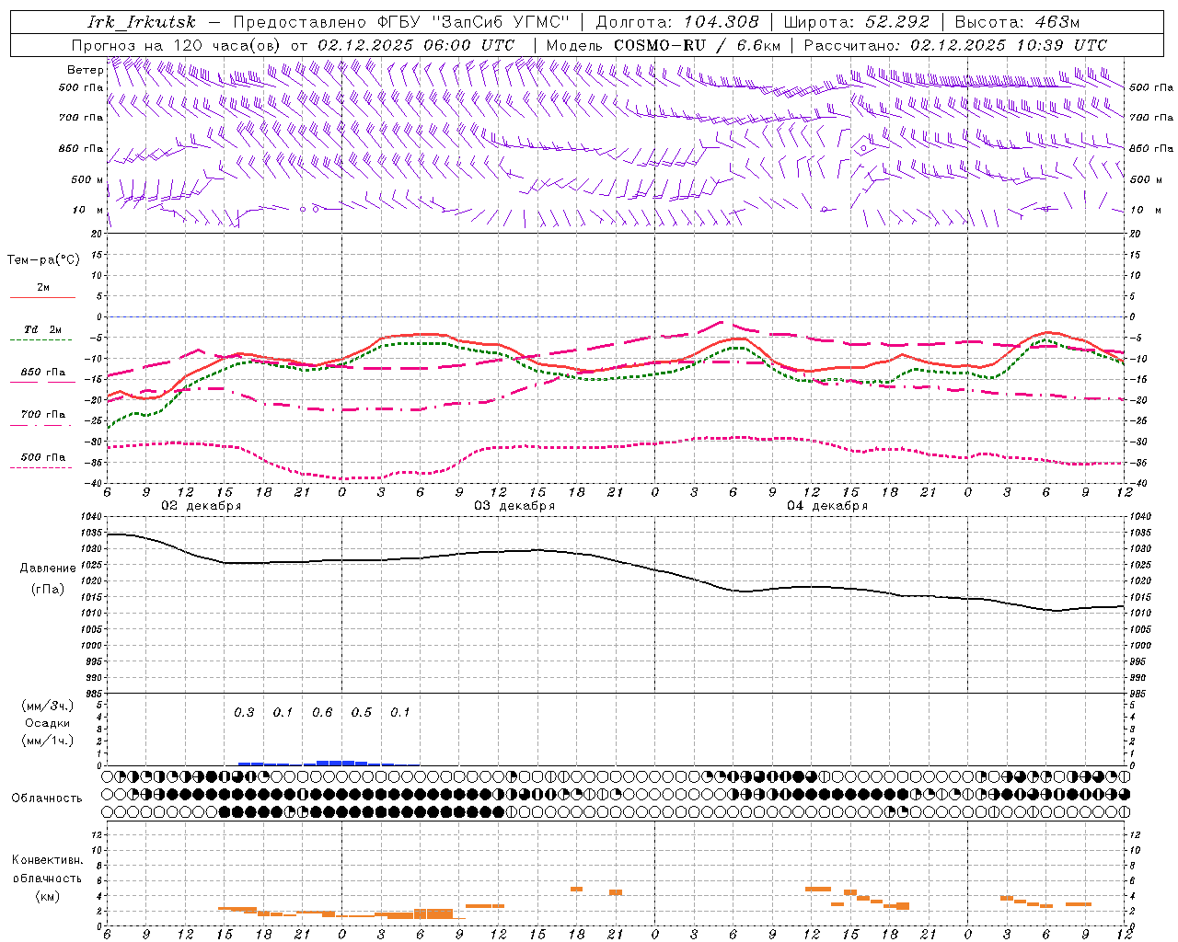Click the "Irk_Irkutsk" station title
The image size is (1178, 942).
(141, 22)
